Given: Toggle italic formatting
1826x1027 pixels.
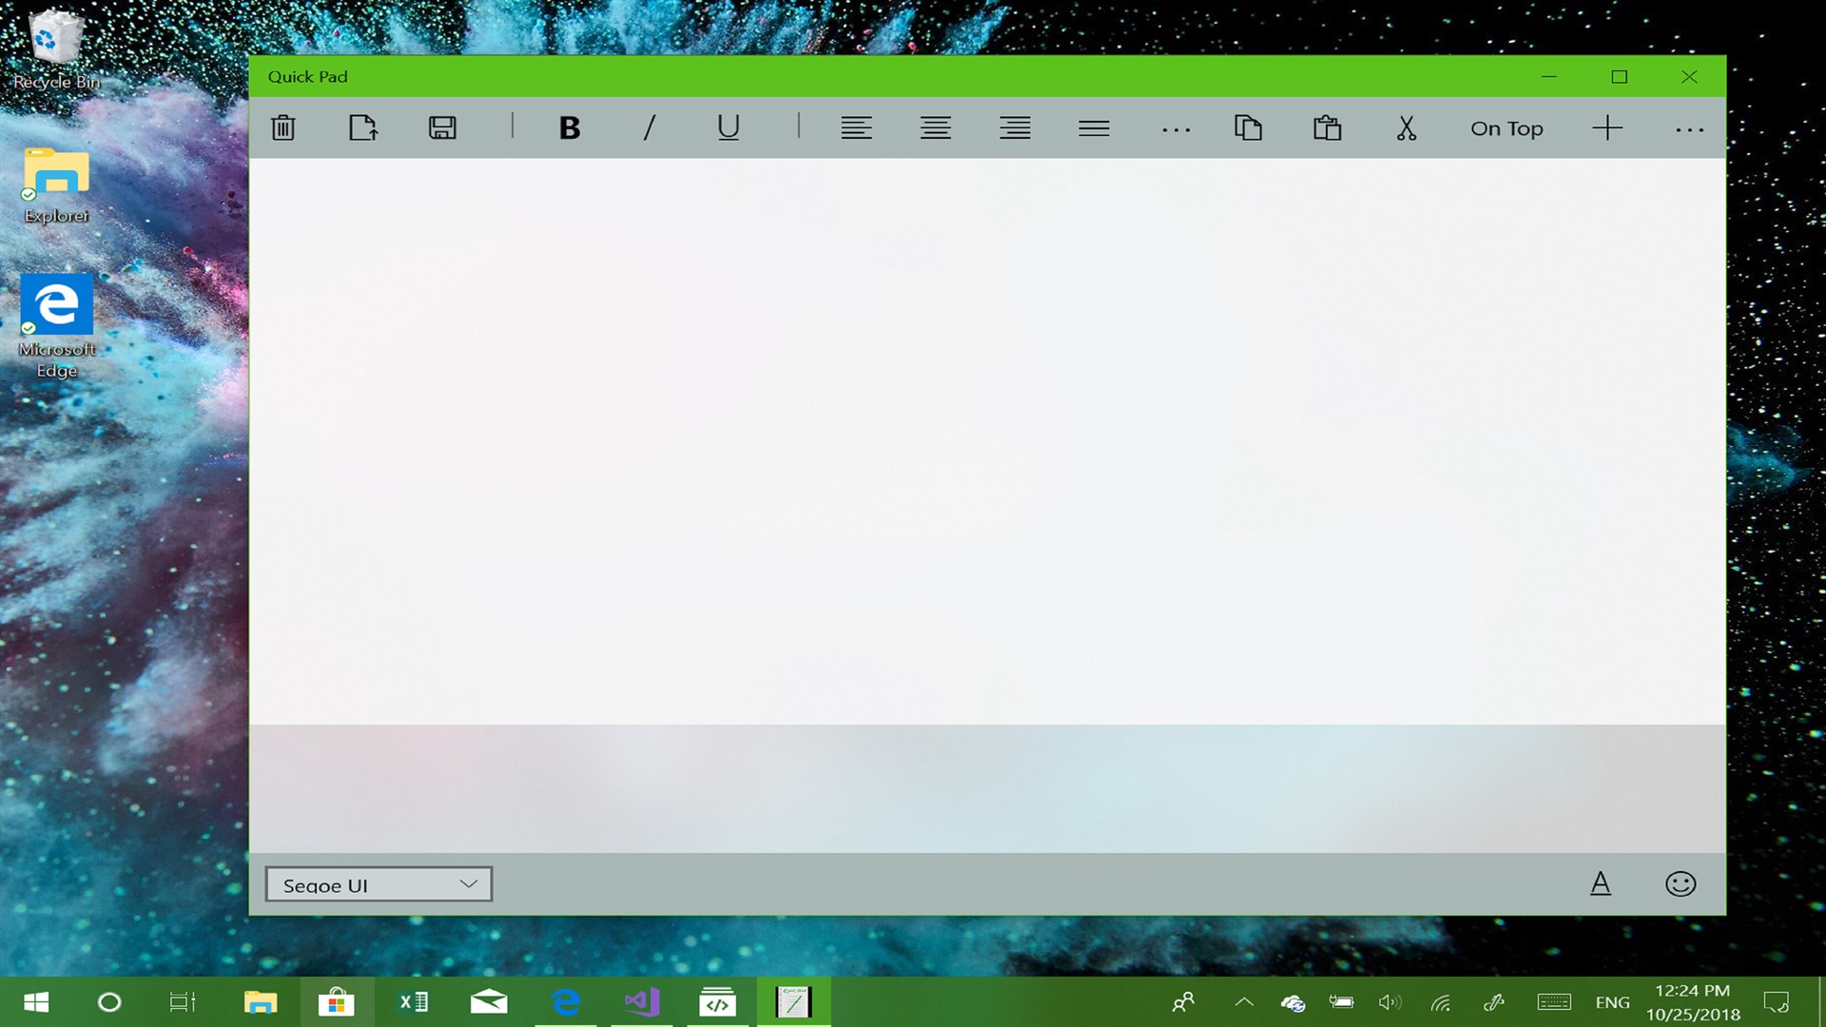Looking at the screenshot, I should click(650, 127).
